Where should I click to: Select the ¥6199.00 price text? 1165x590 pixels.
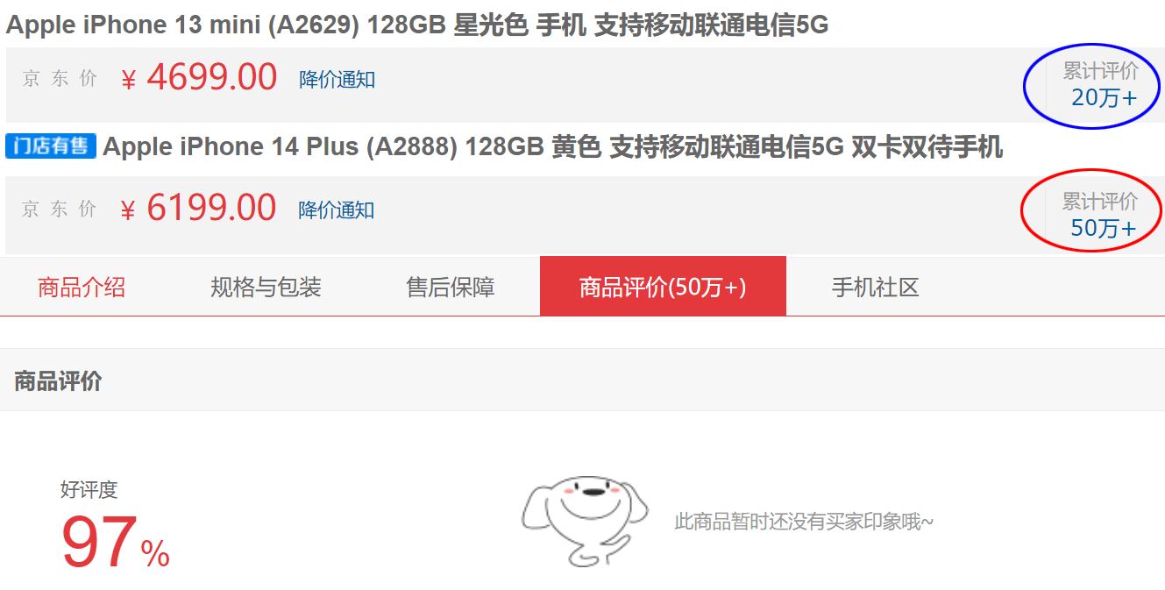point(198,209)
